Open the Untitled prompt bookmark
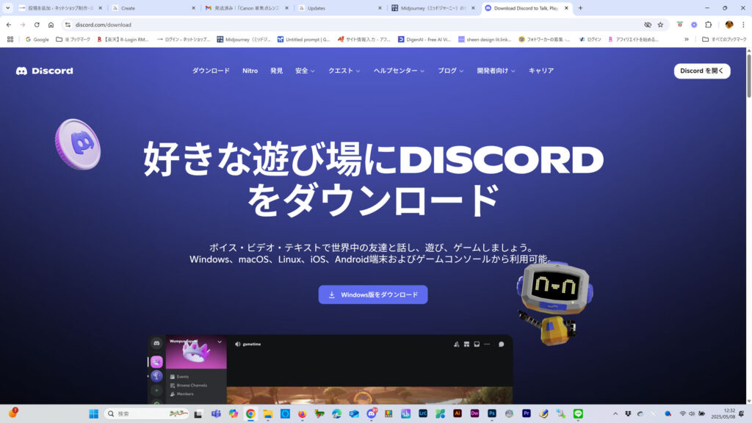This screenshot has width=752, height=423. point(303,40)
